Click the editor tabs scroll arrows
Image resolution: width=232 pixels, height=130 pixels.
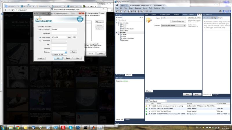[x=200, y=15]
